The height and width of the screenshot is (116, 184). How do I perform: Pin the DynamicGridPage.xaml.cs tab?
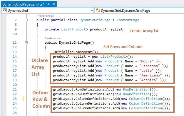pos(48,4)
